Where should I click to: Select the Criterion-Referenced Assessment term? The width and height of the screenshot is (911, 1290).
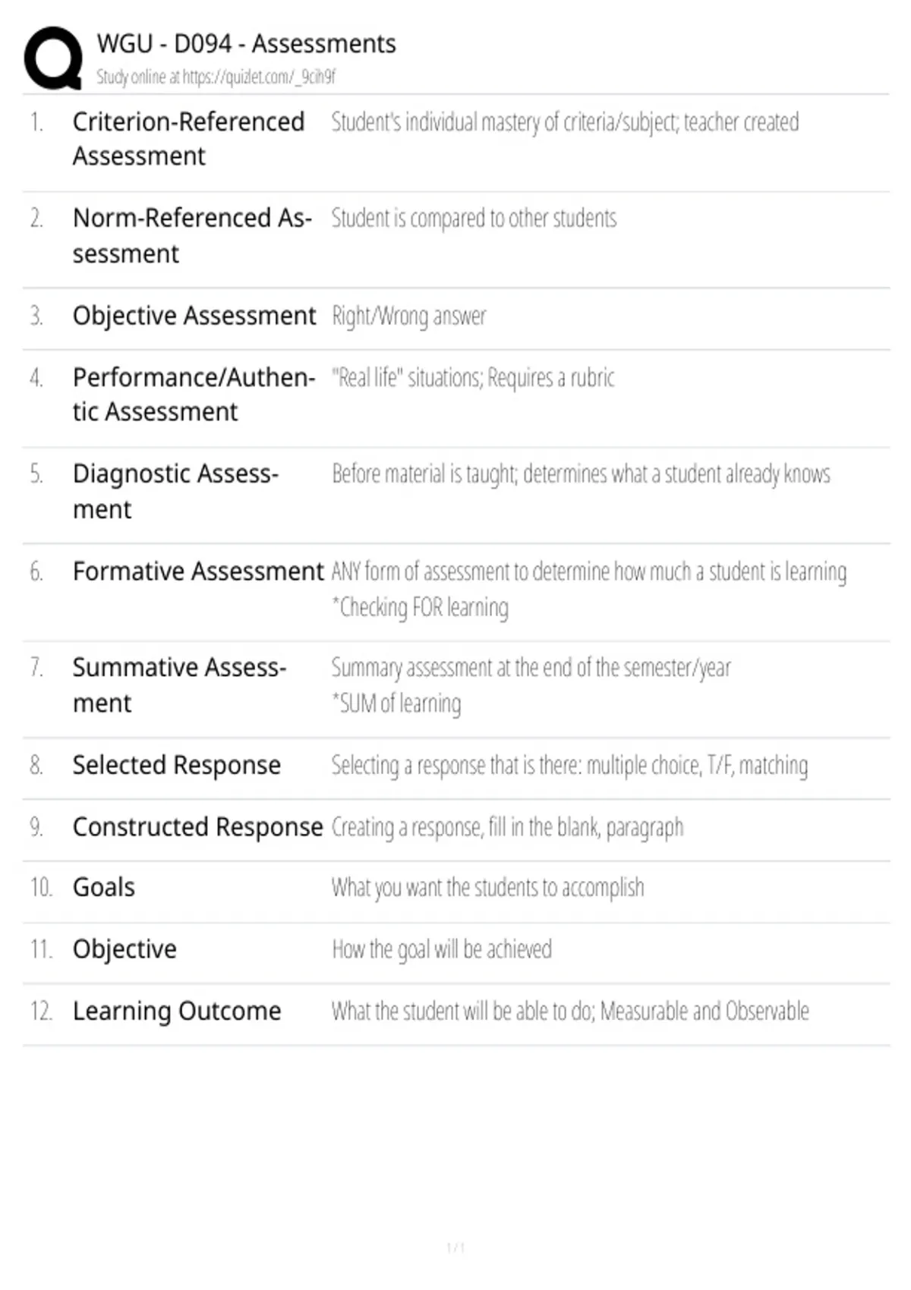tap(188, 139)
